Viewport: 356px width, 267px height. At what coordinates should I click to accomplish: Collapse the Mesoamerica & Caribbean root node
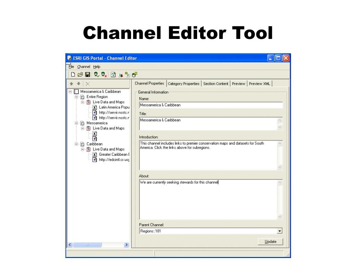(x=70, y=91)
